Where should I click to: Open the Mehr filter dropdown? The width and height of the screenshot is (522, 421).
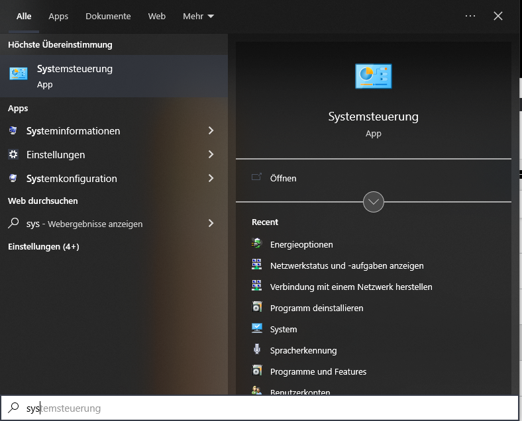199,17
